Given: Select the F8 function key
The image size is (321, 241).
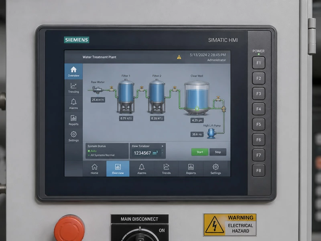Looking at the screenshot, I should (x=258, y=170).
